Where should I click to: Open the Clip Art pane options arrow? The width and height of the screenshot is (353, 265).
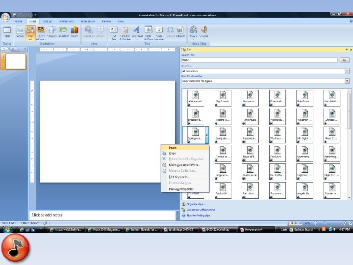click(347, 50)
